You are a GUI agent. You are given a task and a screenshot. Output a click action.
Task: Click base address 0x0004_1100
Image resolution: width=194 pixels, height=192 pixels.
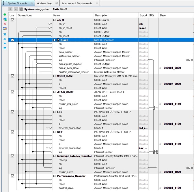point(172,188)
